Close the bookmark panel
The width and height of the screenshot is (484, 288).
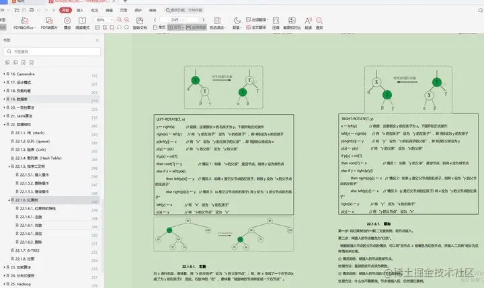(97, 40)
